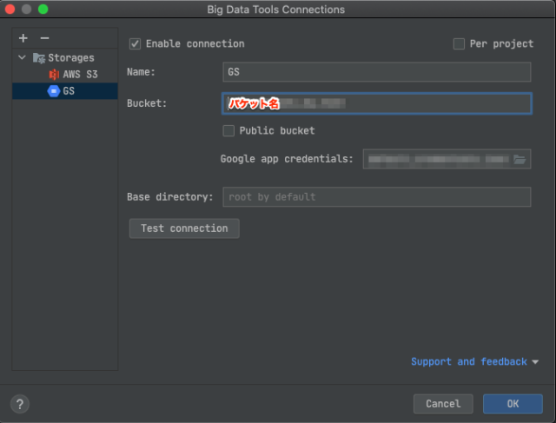The width and height of the screenshot is (556, 423).
Task: Select the GS connection entry
Action: coord(65,91)
